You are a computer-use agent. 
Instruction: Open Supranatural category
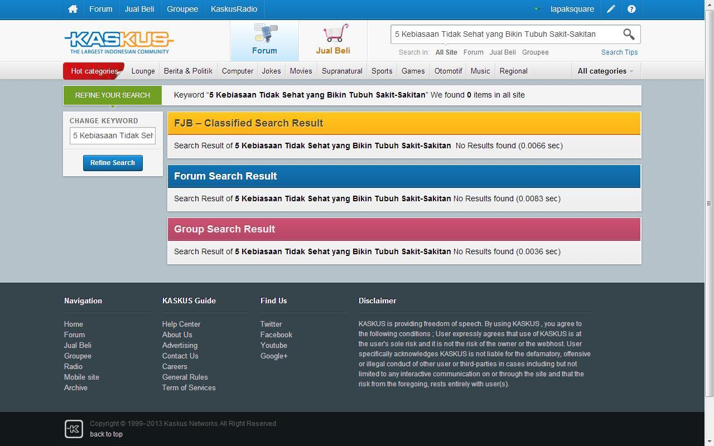[342, 71]
